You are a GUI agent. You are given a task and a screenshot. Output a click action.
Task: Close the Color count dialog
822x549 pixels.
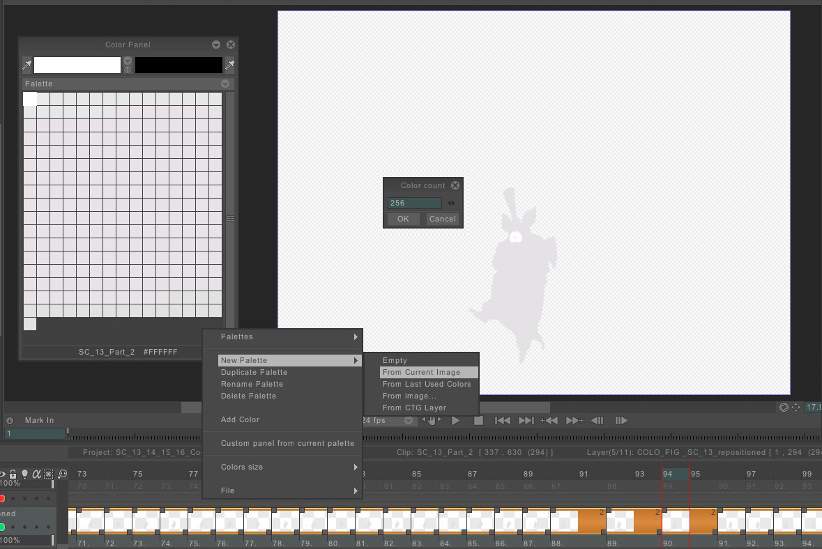click(x=455, y=185)
